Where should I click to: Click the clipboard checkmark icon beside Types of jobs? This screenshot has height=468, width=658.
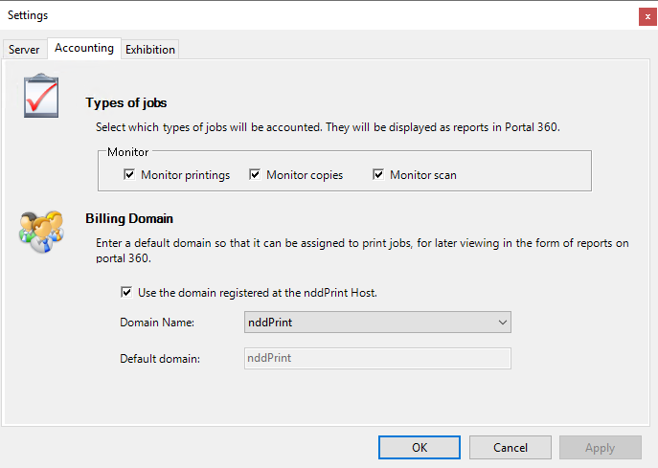coord(41,96)
